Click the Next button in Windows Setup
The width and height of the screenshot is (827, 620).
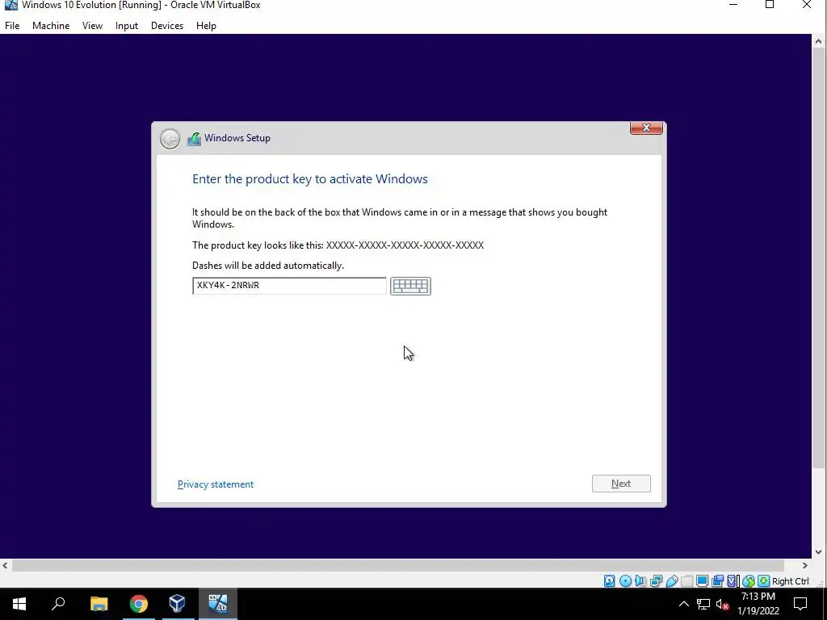(621, 484)
